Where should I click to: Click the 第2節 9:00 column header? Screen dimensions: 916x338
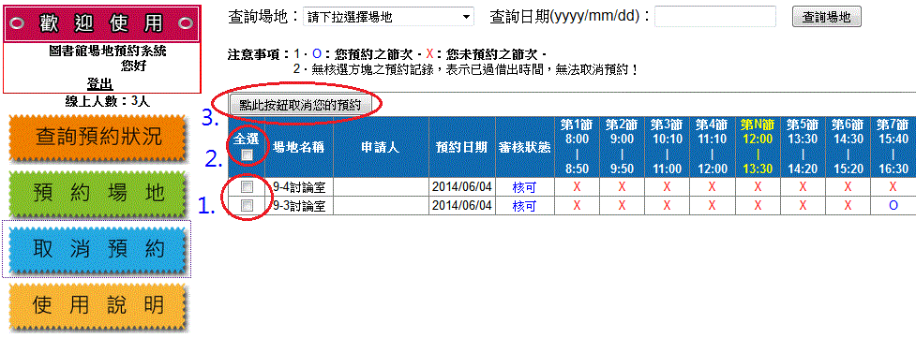point(622,147)
